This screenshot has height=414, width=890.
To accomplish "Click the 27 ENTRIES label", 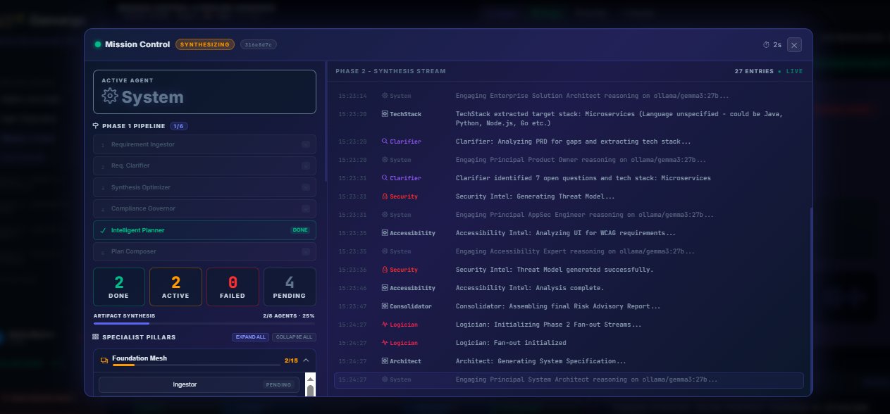I will (753, 71).
